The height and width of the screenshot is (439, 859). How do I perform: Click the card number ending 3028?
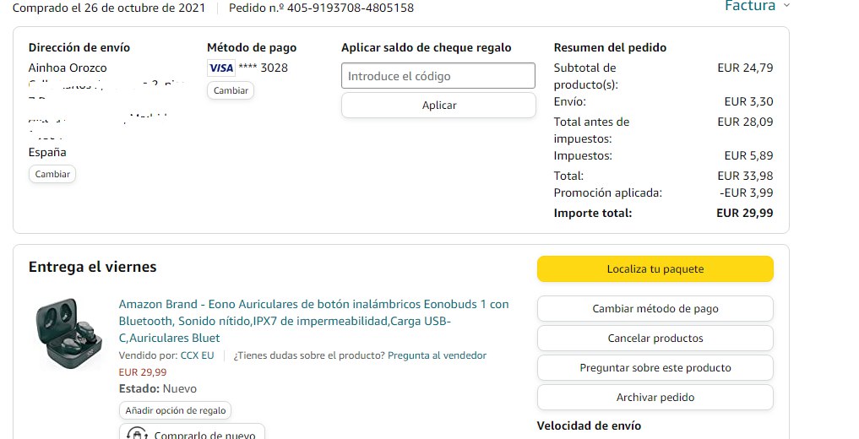(x=264, y=68)
